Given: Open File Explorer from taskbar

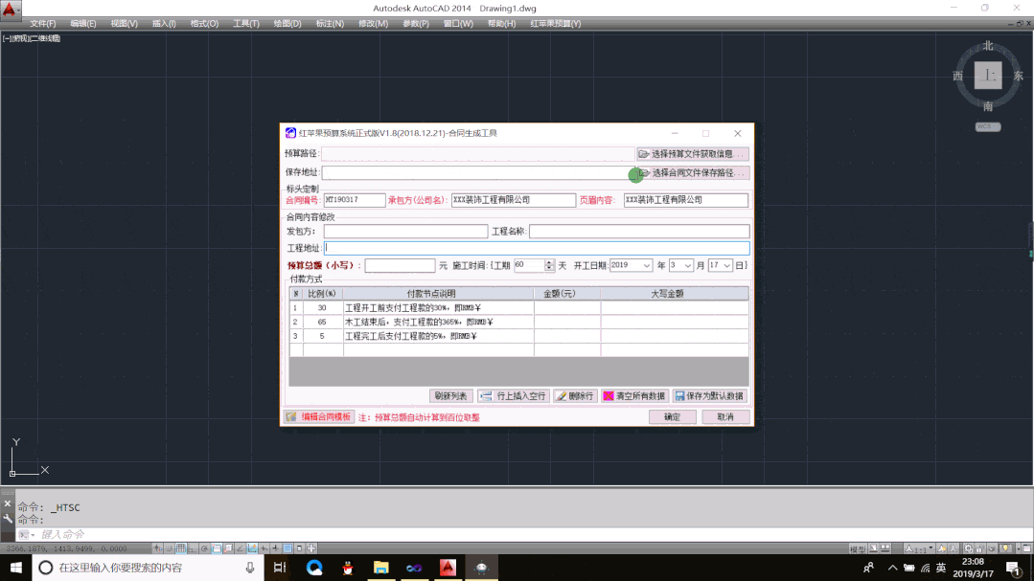Looking at the screenshot, I should click(x=380, y=568).
